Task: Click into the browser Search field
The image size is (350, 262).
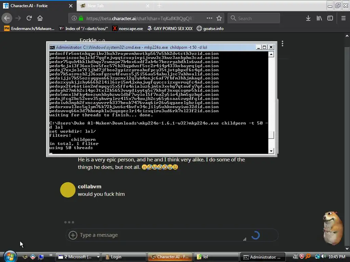Action: pyautogui.click(x=254, y=18)
